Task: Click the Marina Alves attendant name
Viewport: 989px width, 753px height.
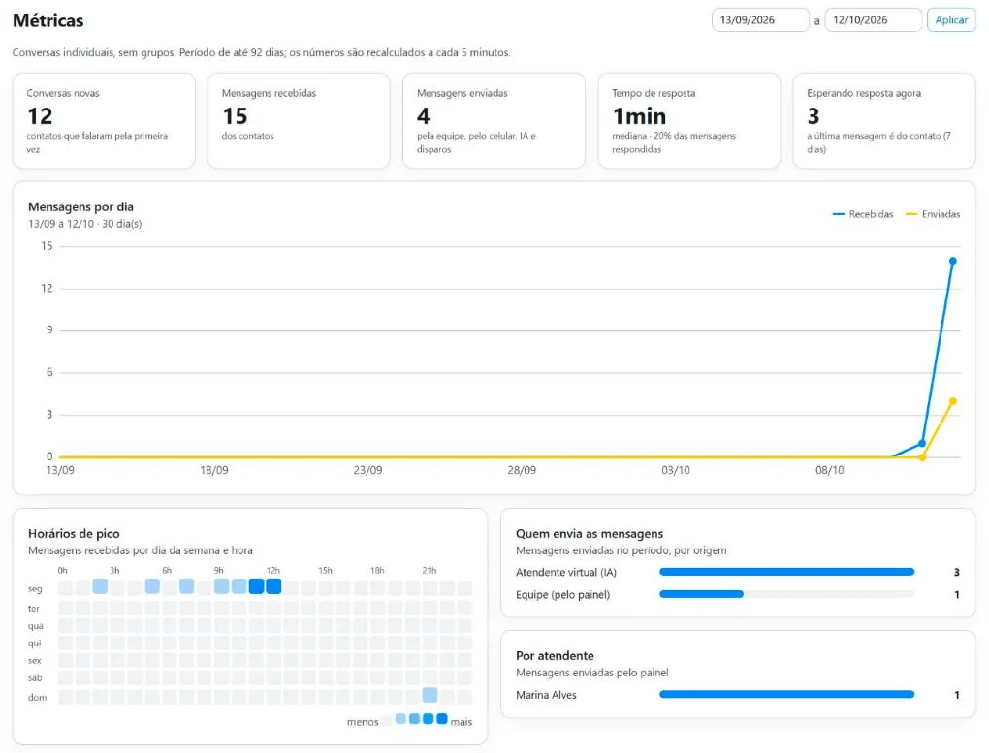Action: pos(546,695)
